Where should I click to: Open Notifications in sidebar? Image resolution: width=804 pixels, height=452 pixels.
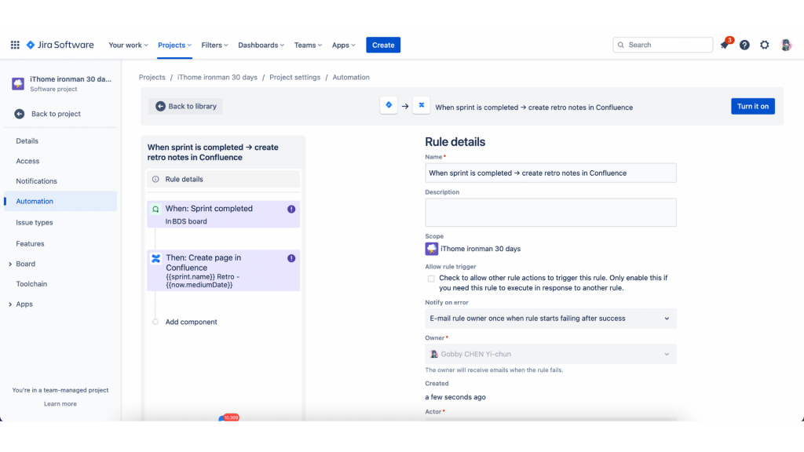click(36, 181)
